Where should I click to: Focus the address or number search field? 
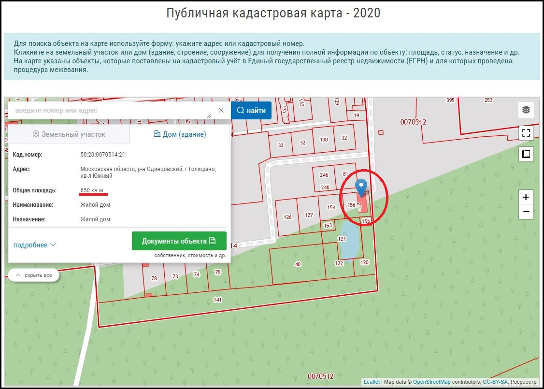109,110
